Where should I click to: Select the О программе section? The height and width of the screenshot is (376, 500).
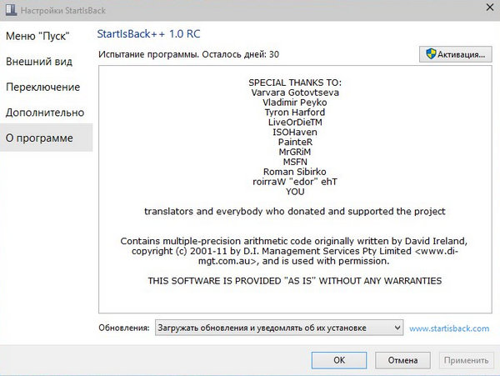click(x=39, y=138)
